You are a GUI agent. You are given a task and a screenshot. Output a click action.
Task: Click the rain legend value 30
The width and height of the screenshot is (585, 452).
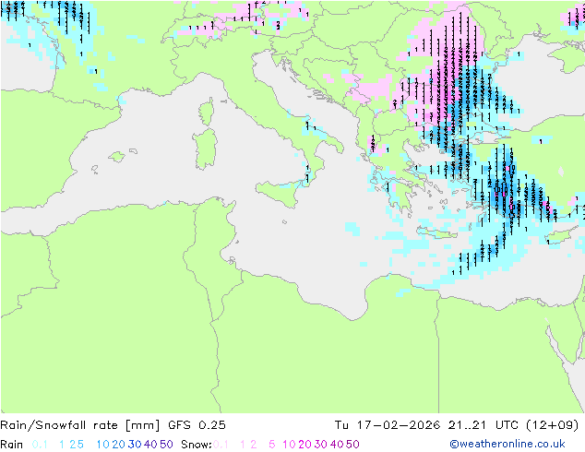tap(135, 445)
